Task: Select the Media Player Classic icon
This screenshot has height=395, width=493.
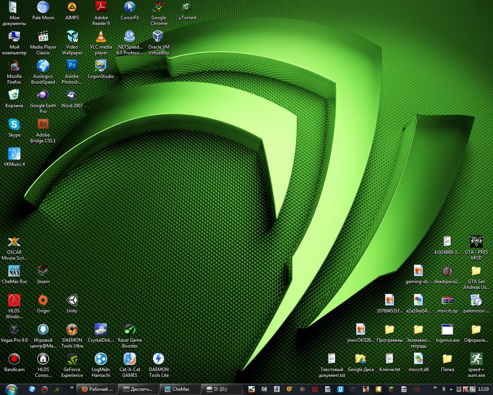Action: [x=43, y=43]
